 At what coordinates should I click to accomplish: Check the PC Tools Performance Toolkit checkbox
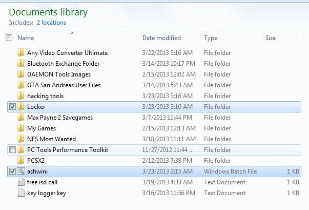coord(12,150)
